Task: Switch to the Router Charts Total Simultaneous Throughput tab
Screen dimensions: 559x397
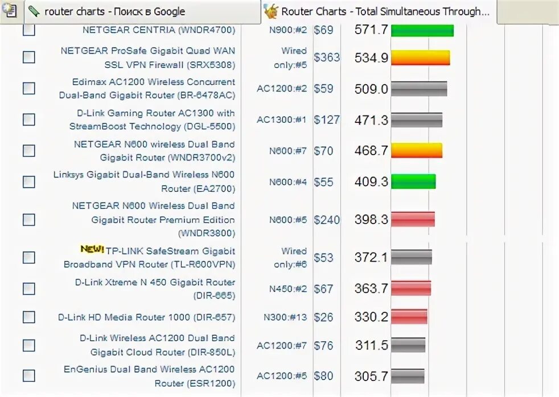Action: [x=379, y=12]
